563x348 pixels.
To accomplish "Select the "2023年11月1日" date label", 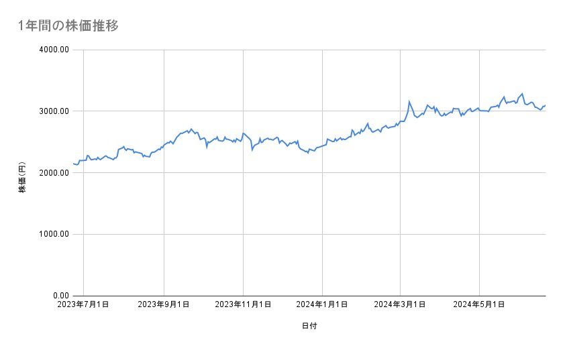I will tap(243, 305).
